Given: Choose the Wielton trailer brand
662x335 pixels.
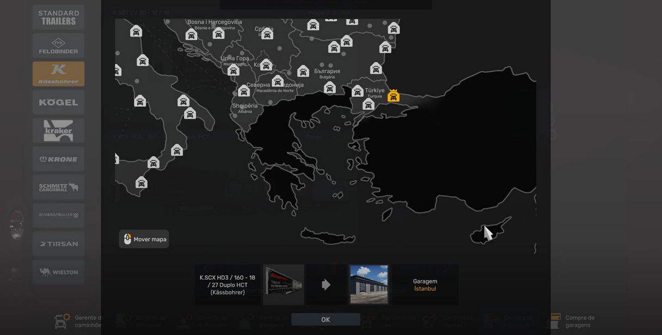Looking at the screenshot, I should 58,272.
